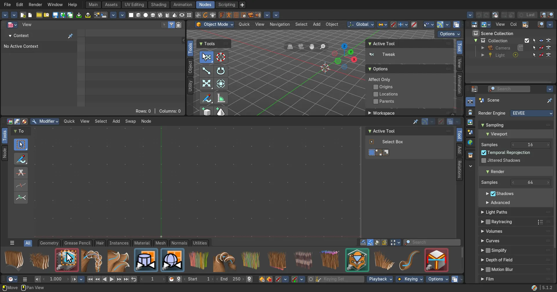
Task: Select the Links Cut tool in node editor
Action: point(21,173)
